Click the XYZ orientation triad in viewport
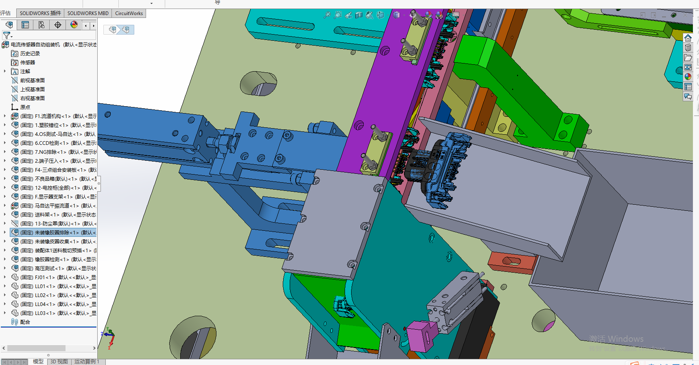Viewport: 699px width, 365px height. coord(109,339)
